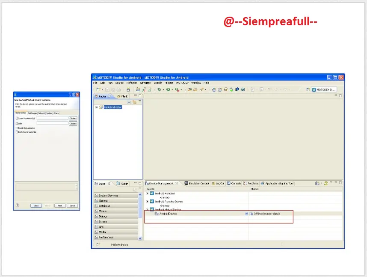
Task: Click the new device icon in Device Management toolbar
Action: pyautogui.click(x=317, y=184)
